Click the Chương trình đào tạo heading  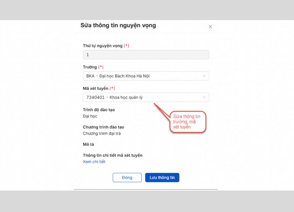pyautogui.click(x=103, y=127)
